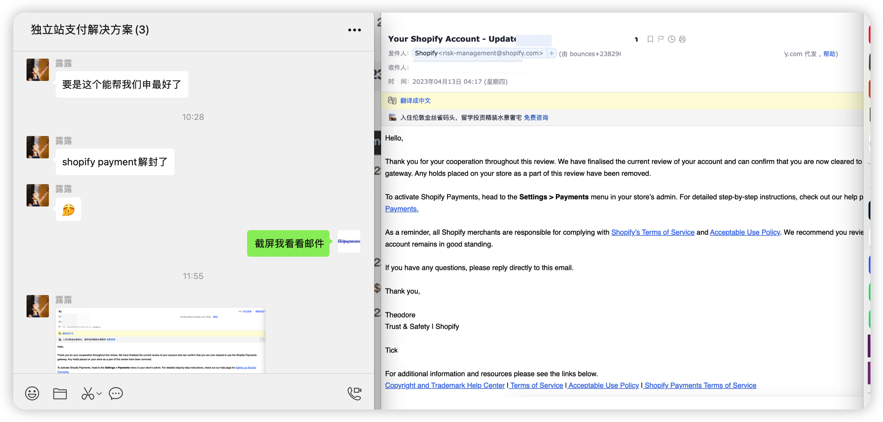Open the emoji picker in chat
Viewport: 883px width, 422px height.
32,393
